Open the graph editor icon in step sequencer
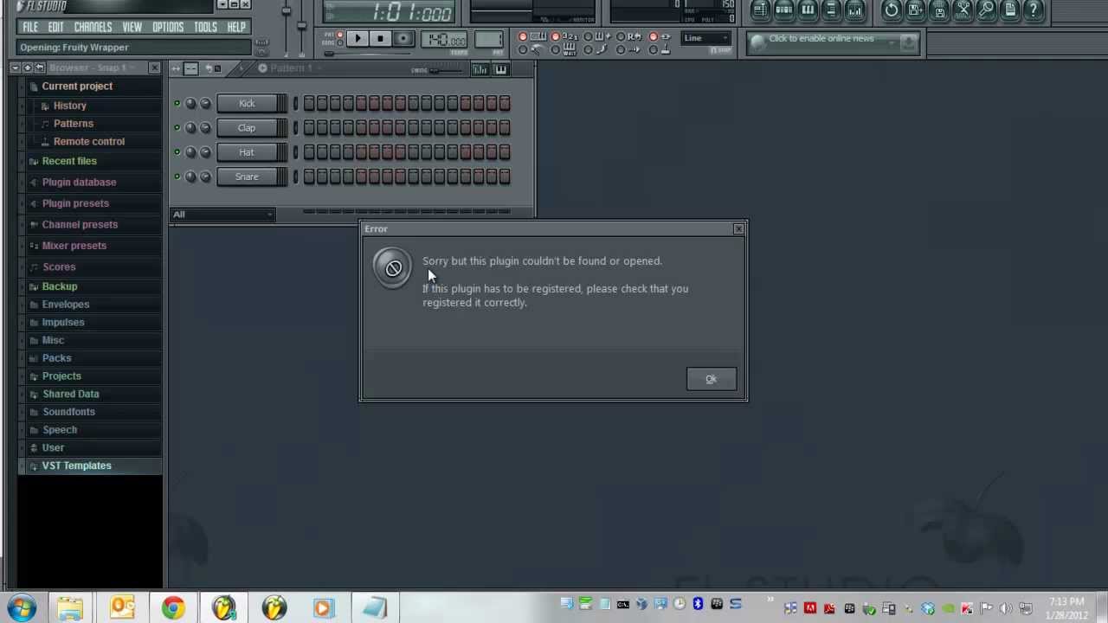 pos(480,69)
